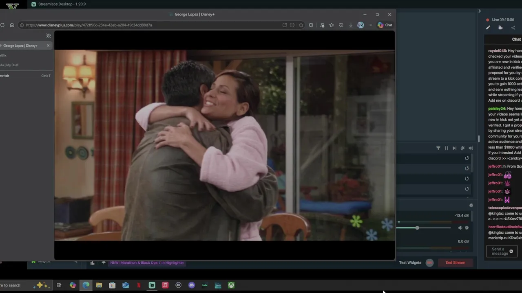
Task: Add this page to favorites star
Action: (x=301, y=25)
